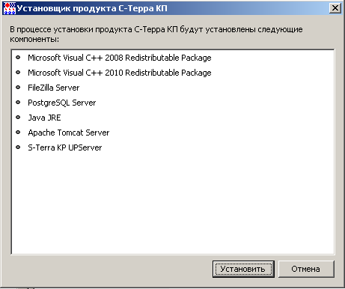Screen dimensions: 345x289
Task: Click the description text about устанавливаемые компоненты
Action: pyautogui.click(x=156, y=34)
